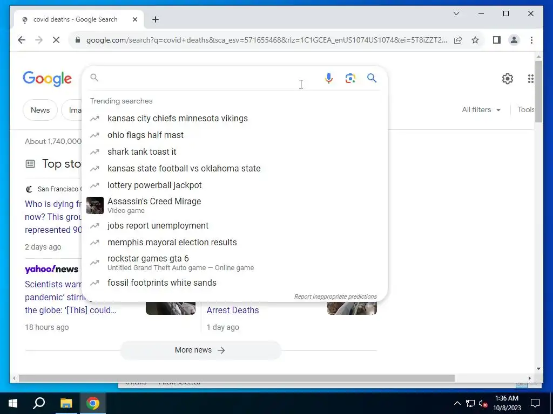Bookmark this tab with star icon

pos(475,40)
